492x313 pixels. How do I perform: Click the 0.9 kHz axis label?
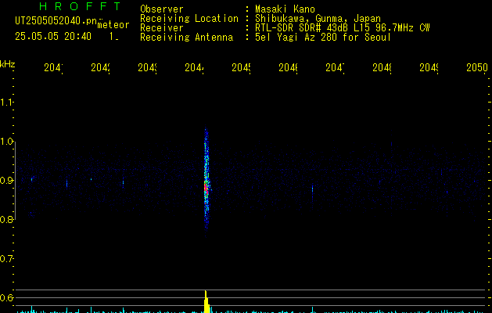point(6,181)
